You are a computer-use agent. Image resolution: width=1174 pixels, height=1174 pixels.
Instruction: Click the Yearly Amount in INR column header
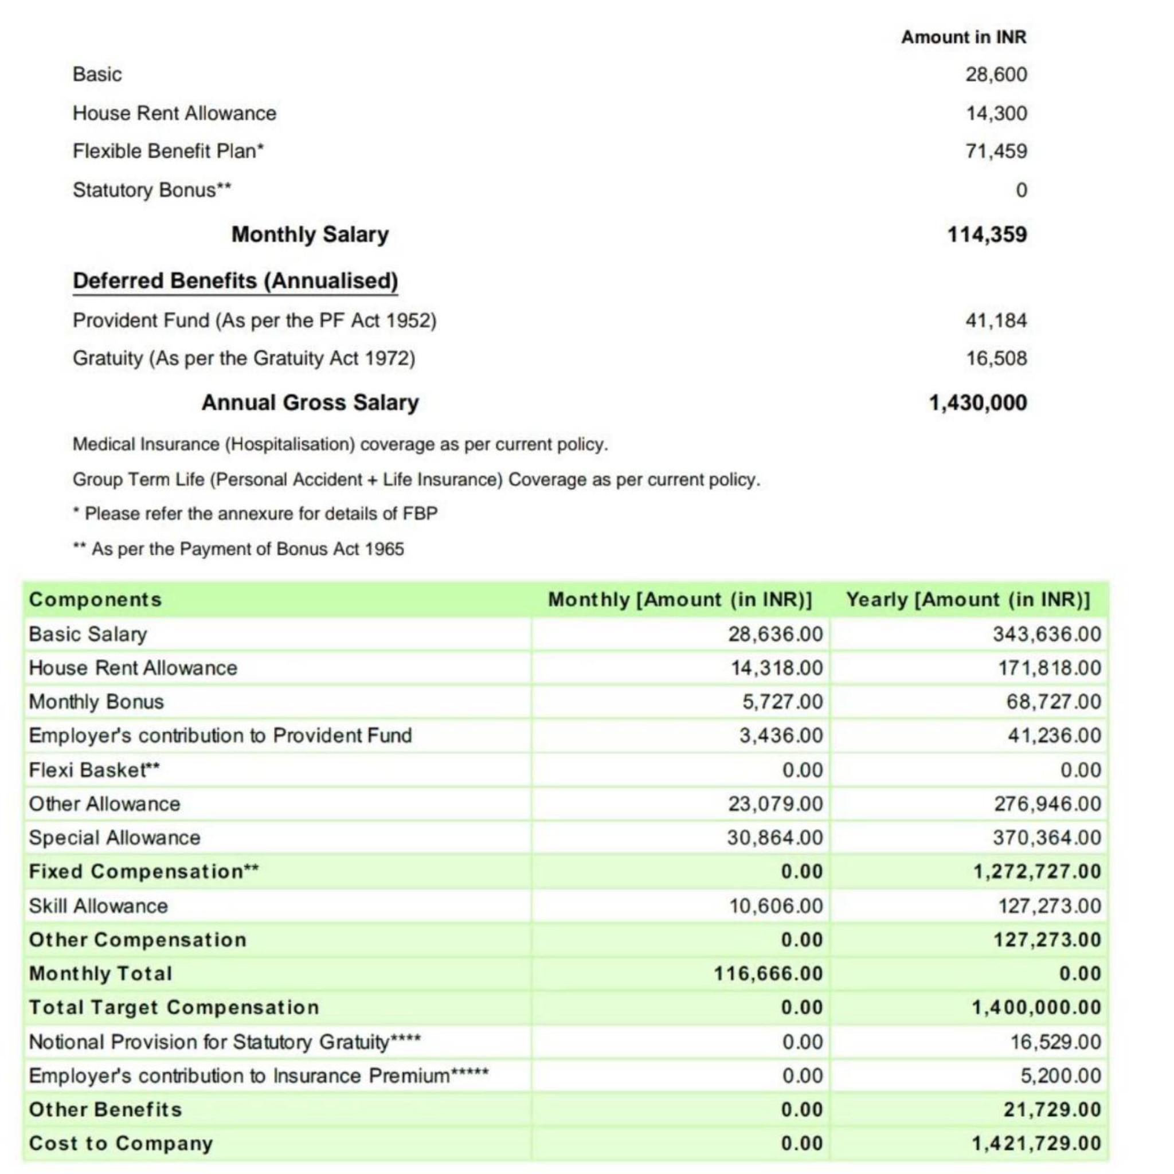pyautogui.click(x=968, y=599)
